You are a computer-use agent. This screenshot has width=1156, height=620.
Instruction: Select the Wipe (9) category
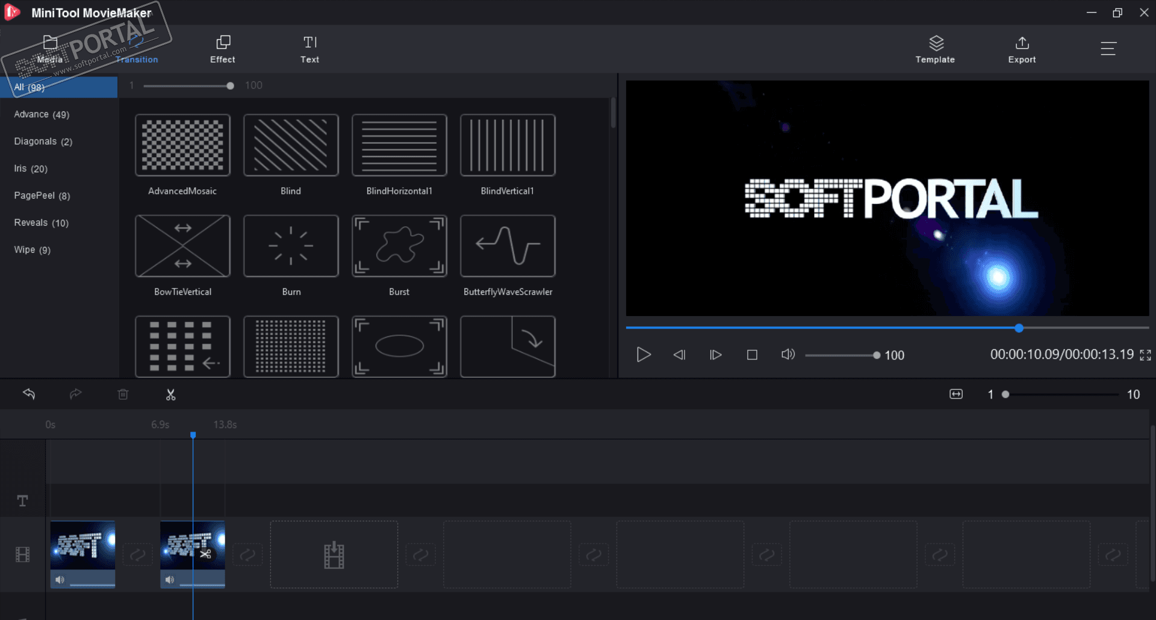(x=59, y=250)
